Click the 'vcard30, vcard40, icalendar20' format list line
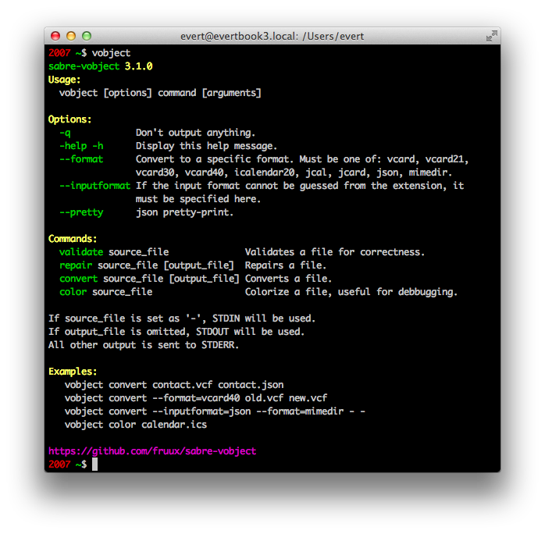The width and height of the screenshot is (545, 534). 294,173
